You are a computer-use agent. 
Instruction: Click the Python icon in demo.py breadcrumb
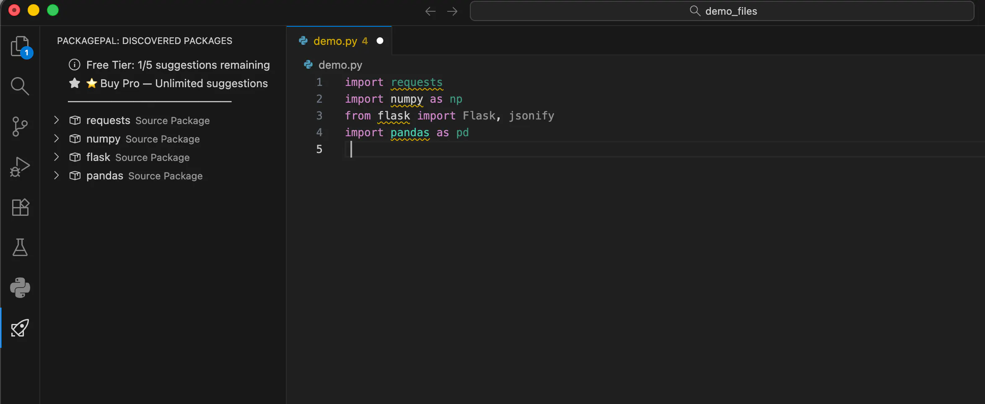coord(308,65)
